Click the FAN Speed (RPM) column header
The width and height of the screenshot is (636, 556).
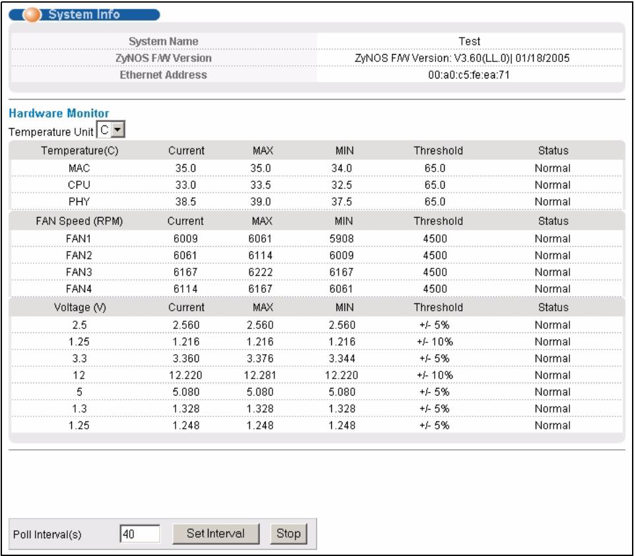point(79,221)
